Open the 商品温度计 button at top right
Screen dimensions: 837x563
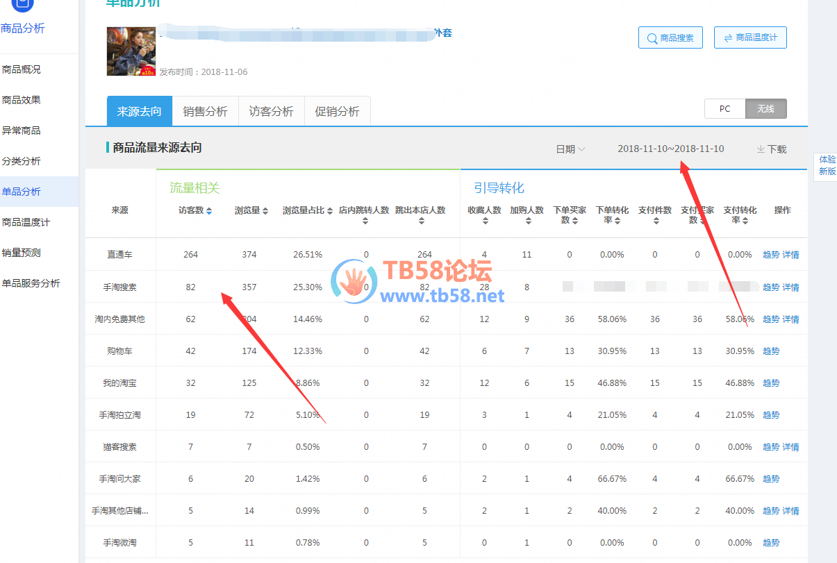pyautogui.click(x=750, y=37)
